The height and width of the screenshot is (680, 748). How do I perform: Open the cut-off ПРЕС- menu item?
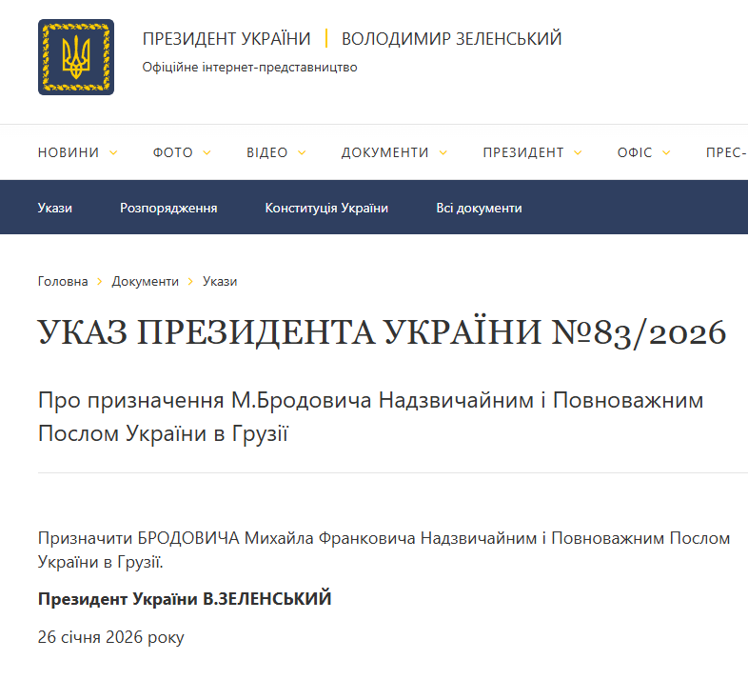[726, 152]
